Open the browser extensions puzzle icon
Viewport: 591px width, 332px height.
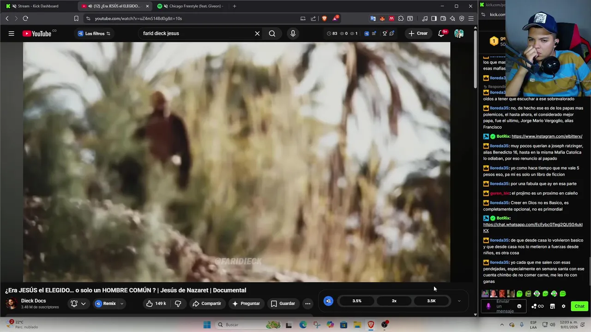[401, 18]
